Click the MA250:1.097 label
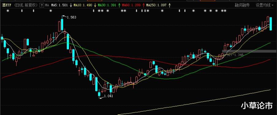This screenshot has height=115, width=277. 156,5
